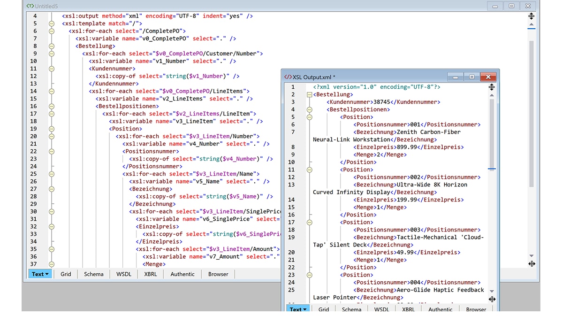Screen dimensions: 562x316
Task: Collapse the for-each /CompletePO node at line 6
Action: coord(52,31)
